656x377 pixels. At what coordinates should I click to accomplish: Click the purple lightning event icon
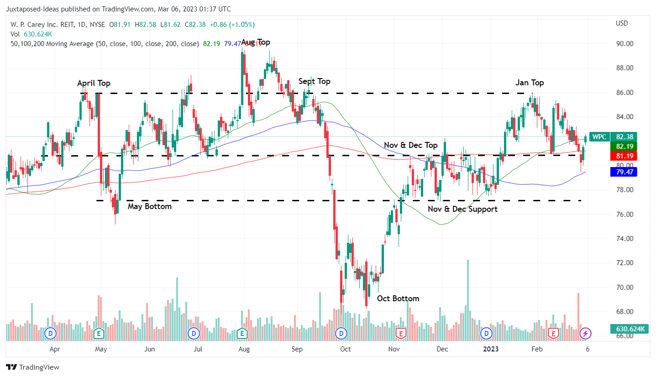click(x=586, y=334)
